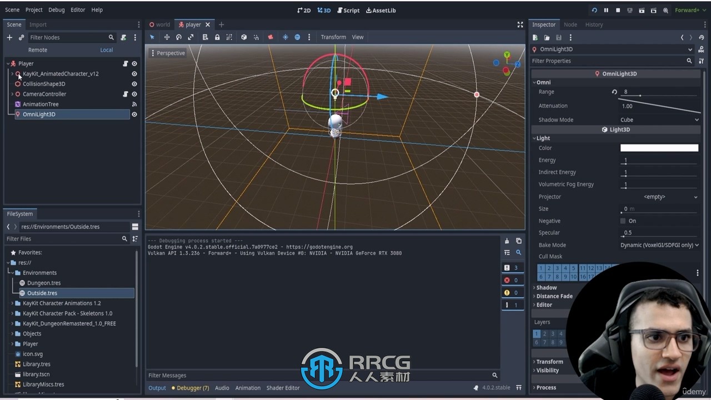
Task: Load a resource with the Inspector folder icon
Action: click(547, 37)
